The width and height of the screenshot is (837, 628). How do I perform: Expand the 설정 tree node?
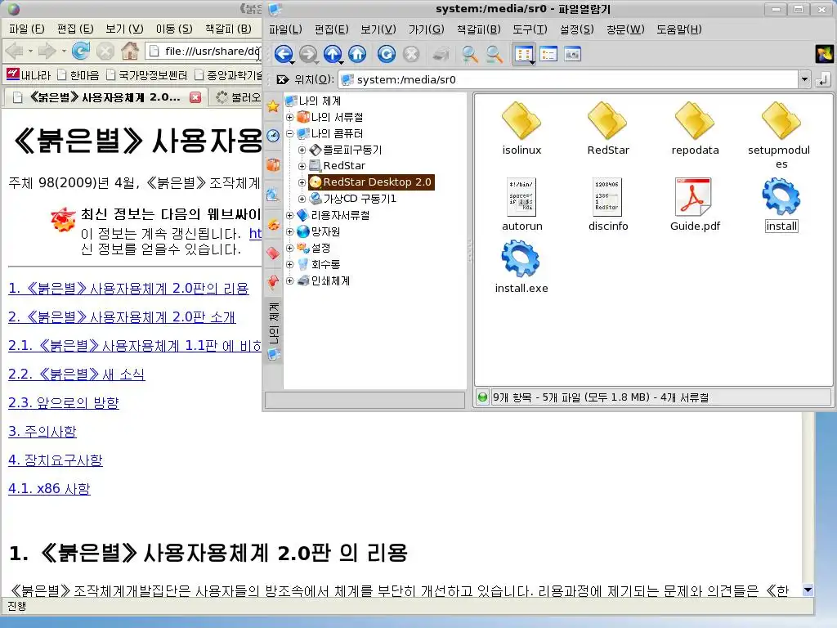pos(290,249)
